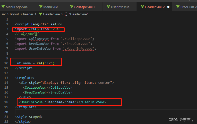
Task: Click the BredCumVue component tag on line 16
Action: [x=48, y=92]
